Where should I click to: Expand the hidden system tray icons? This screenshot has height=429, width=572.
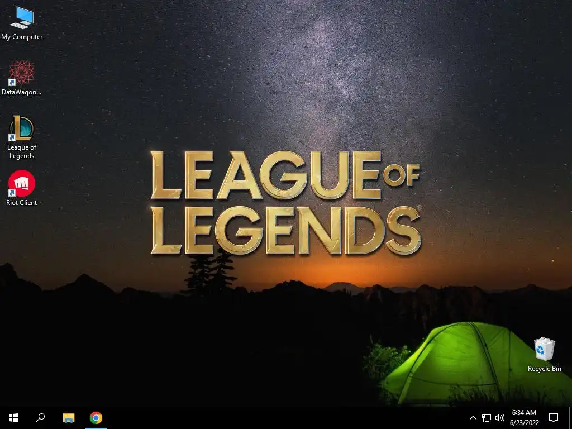pos(473,418)
